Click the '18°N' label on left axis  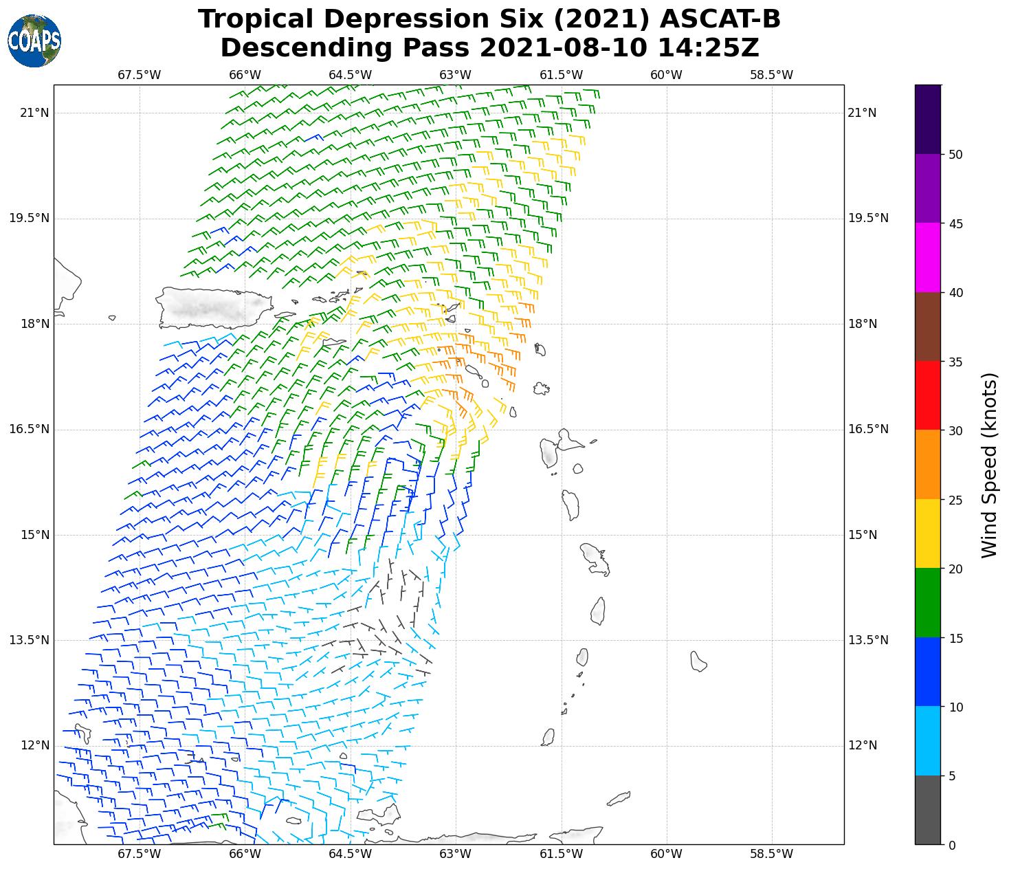(34, 324)
